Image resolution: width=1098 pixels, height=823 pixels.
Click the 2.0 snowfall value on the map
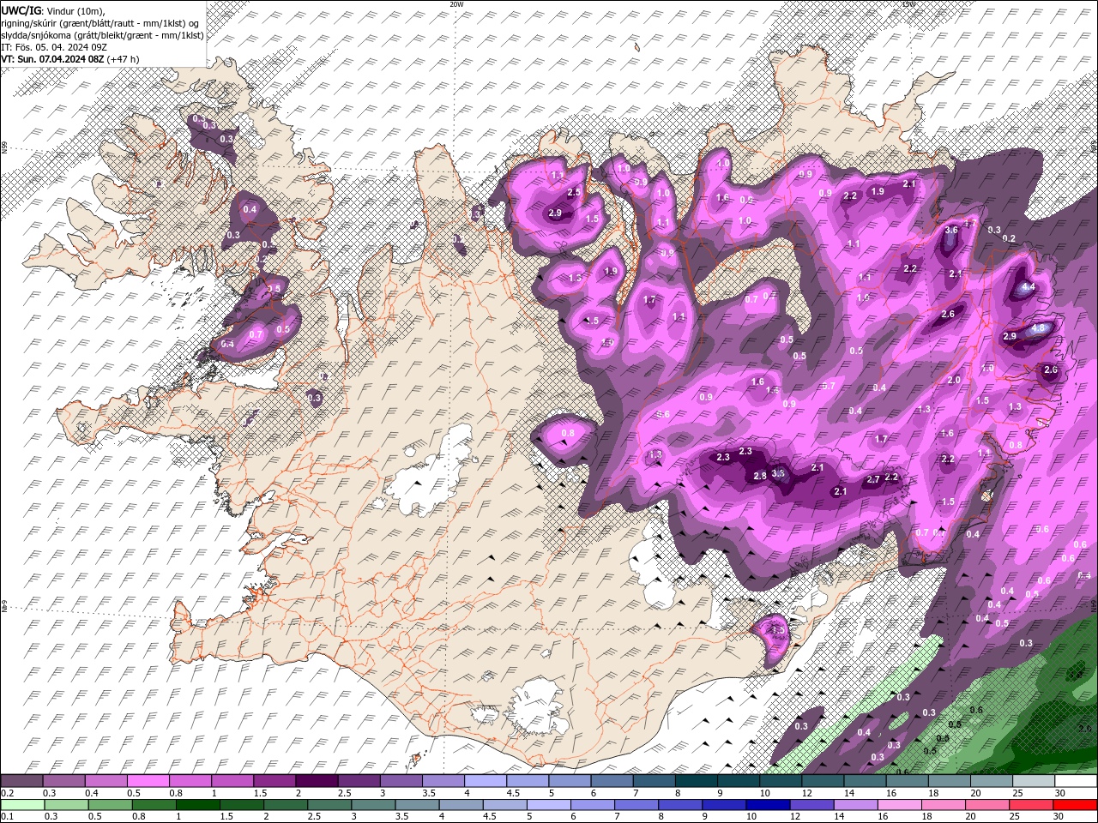click(954, 380)
